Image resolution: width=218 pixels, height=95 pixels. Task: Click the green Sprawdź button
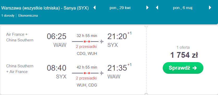tap(183, 68)
